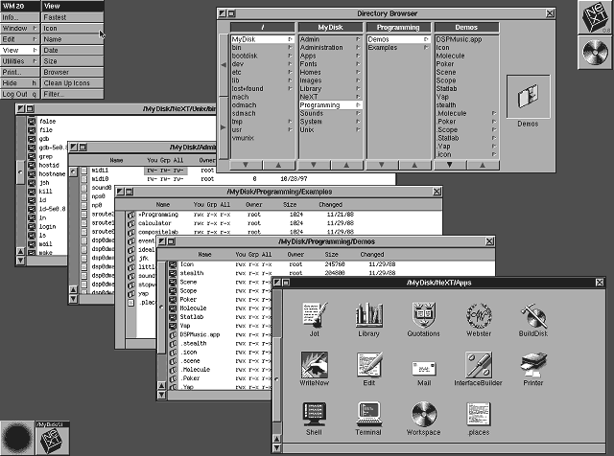The height and width of the screenshot is (456, 614).
Task: Open the Jot app icon
Action: pyautogui.click(x=315, y=315)
